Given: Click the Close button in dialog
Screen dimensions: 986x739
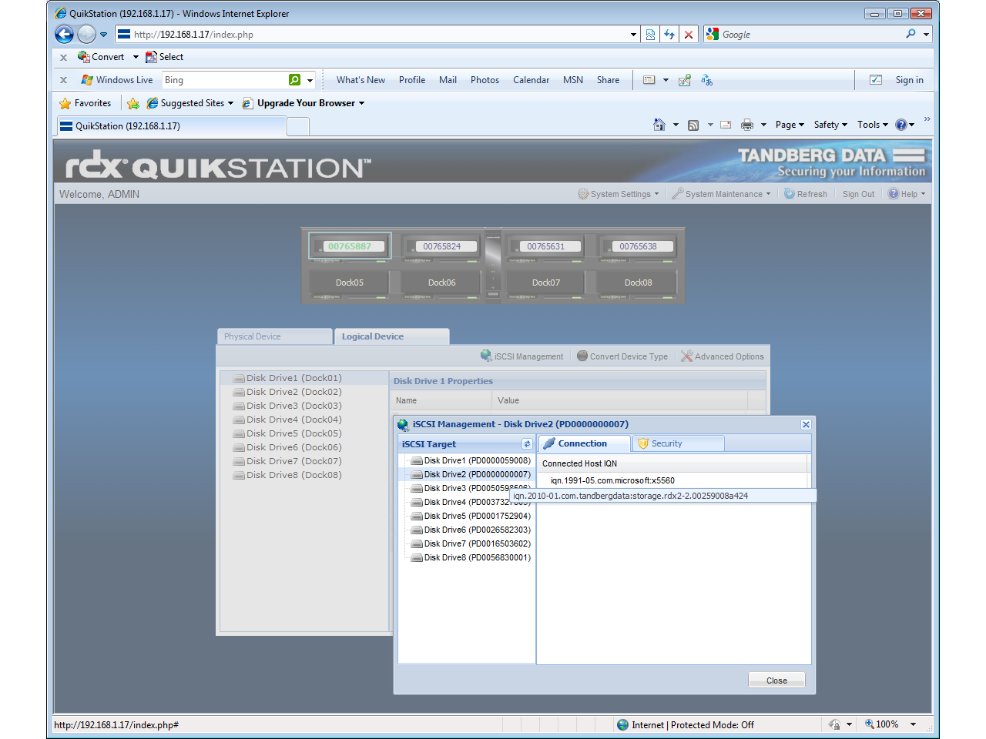Looking at the screenshot, I should [776, 680].
